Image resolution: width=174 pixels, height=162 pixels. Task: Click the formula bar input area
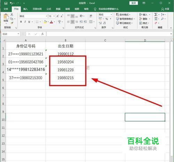coord(109,34)
